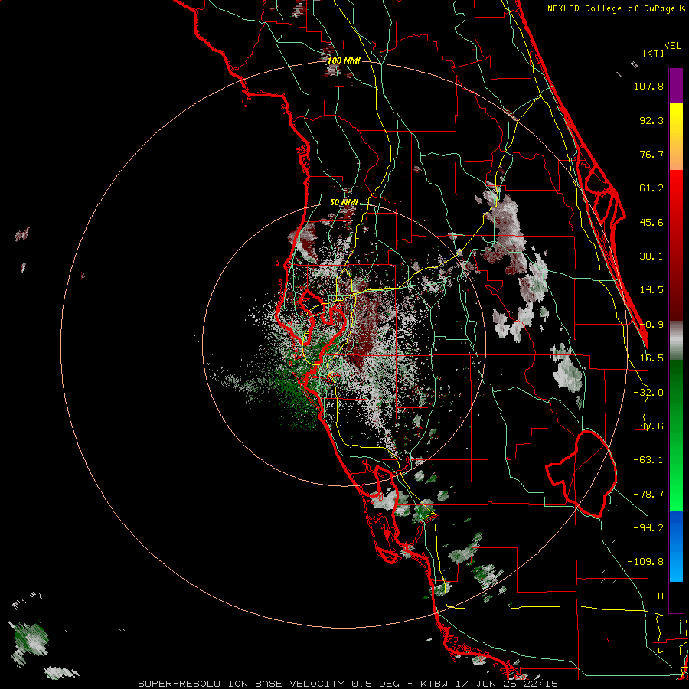Click the 76.7 legend value
The image size is (689, 689).
coord(651,154)
